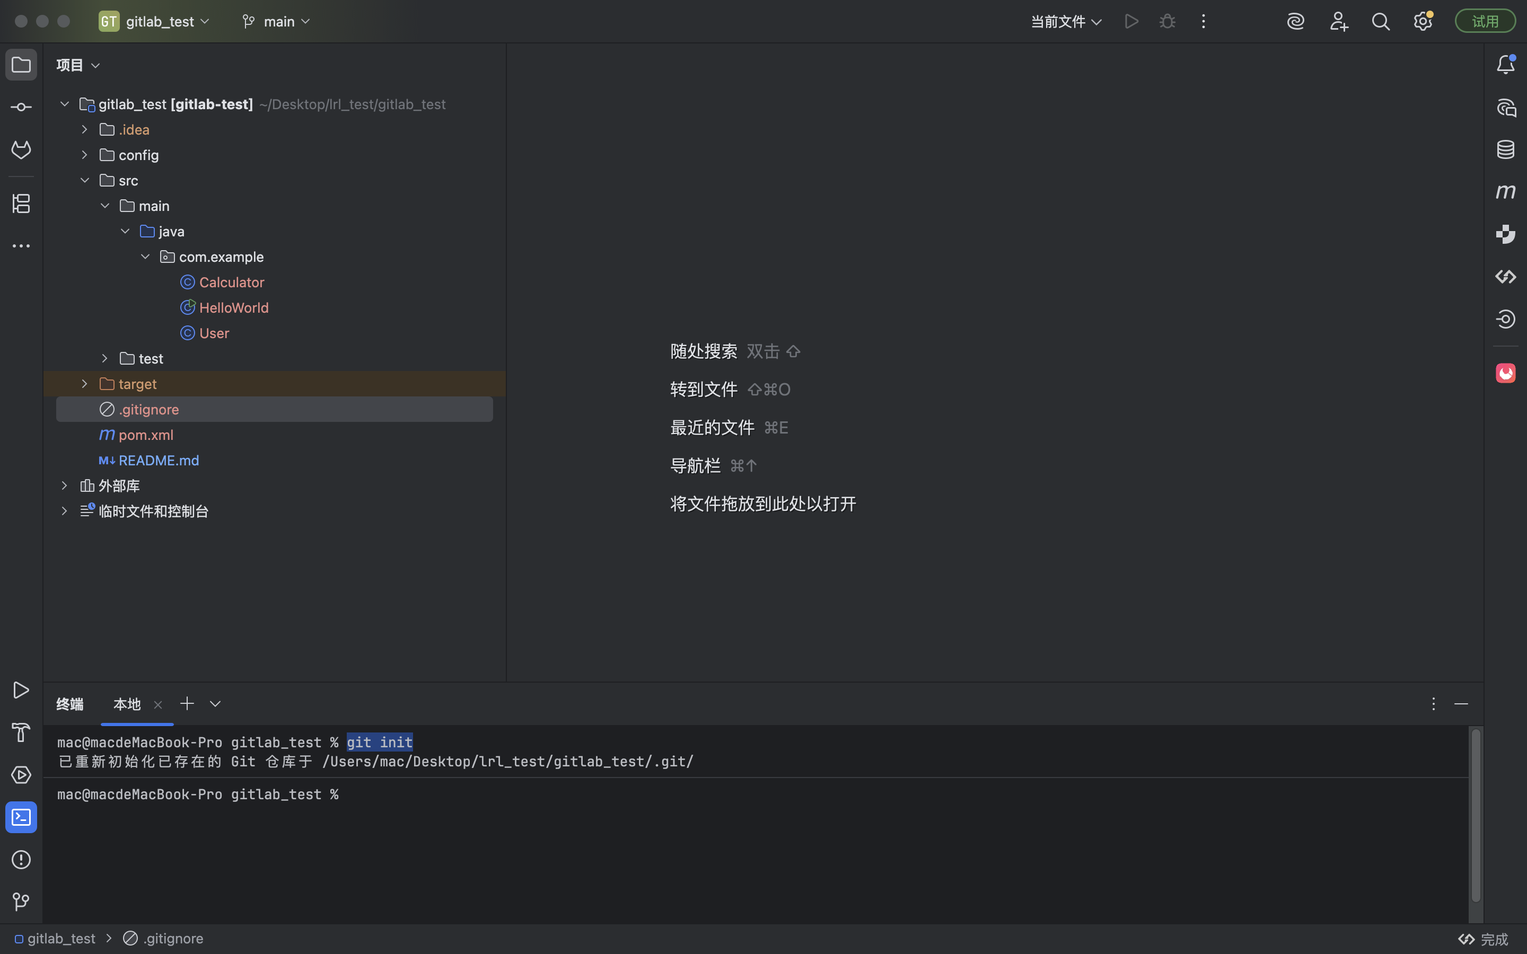Open the Problems view
This screenshot has height=954, width=1527.
(x=21, y=860)
